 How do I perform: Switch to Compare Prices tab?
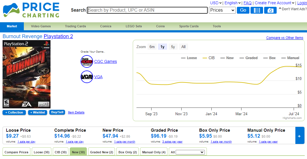[16, 152]
